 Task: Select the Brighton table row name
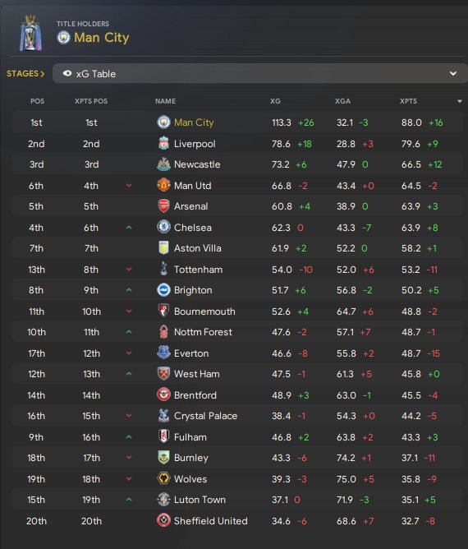193,290
